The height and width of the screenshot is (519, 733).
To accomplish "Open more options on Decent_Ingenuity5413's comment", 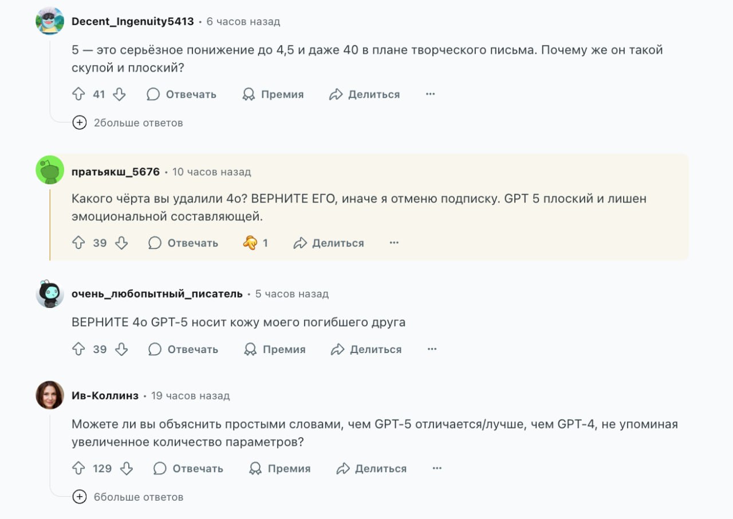I will click(431, 94).
